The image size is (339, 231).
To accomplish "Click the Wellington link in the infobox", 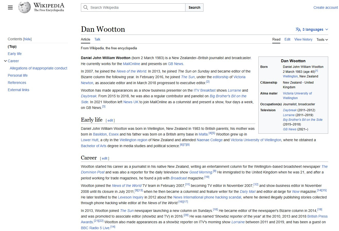I will click(x=290, y=76).
